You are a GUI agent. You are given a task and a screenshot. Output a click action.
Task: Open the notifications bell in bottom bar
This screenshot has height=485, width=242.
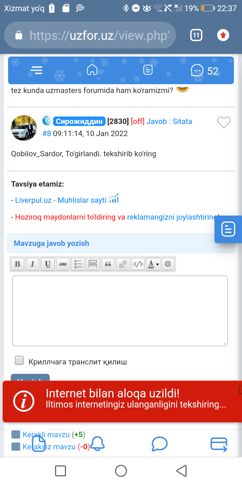coord(98,444)
